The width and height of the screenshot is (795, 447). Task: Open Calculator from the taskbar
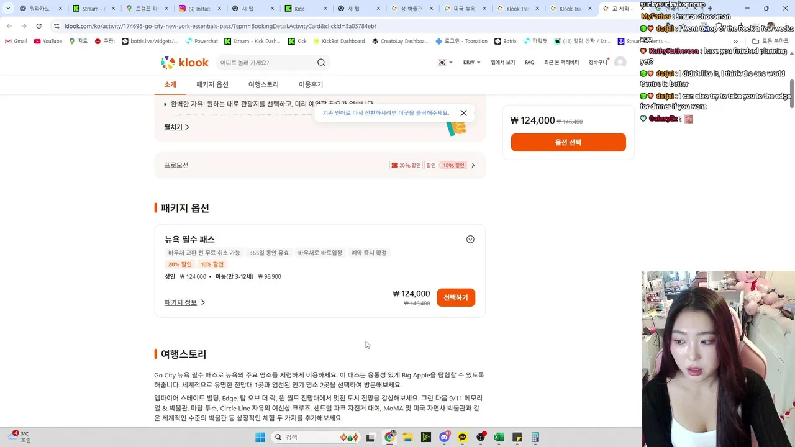(535, 437)
